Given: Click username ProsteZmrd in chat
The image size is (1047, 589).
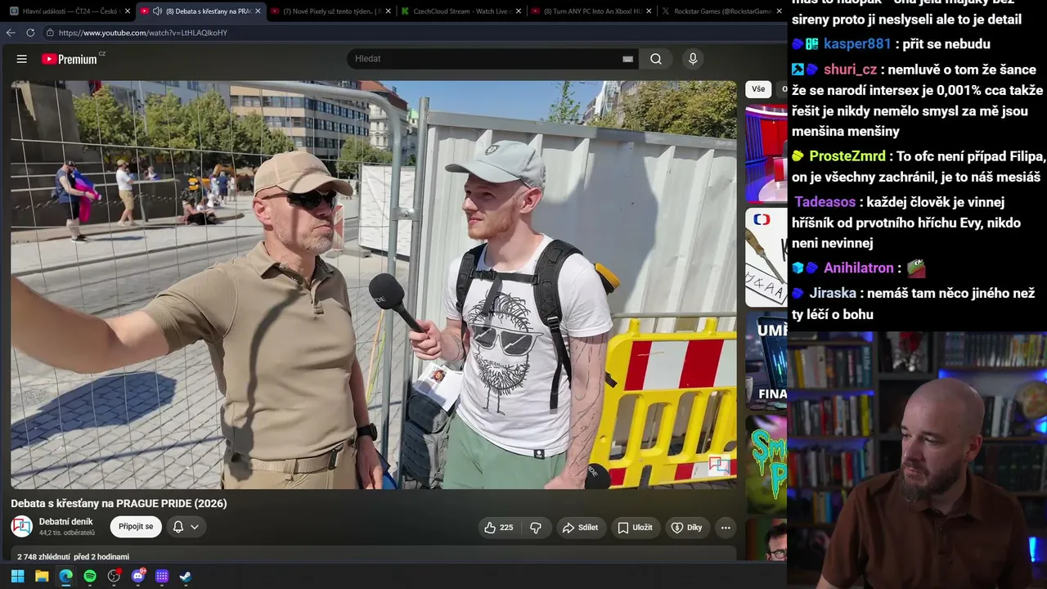Looking at the screenshot, I should point(847,156).
